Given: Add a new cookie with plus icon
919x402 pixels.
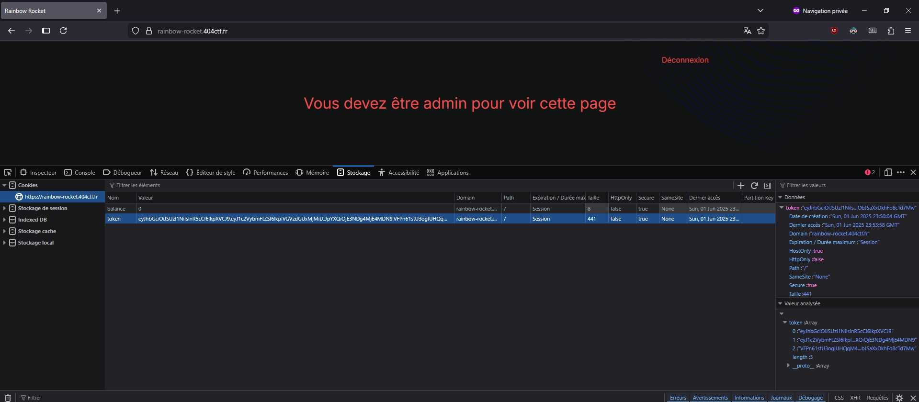Looking at the screenshot, I should click(741, 185).
